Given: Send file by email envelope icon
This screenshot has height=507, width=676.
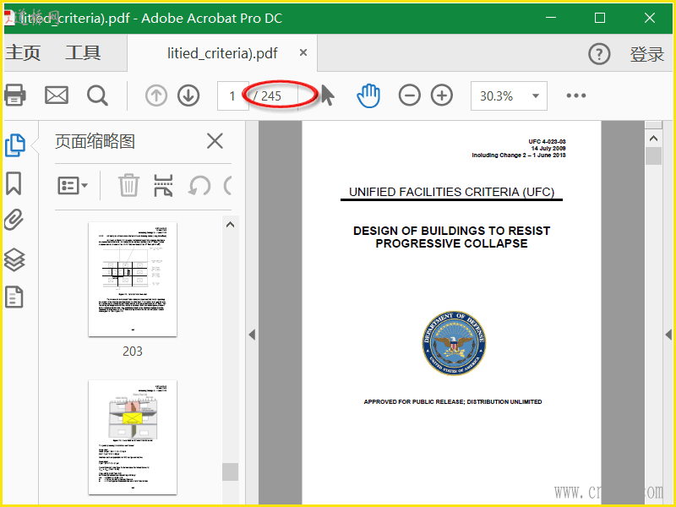Looking at the screenshot, I should 57,95.
